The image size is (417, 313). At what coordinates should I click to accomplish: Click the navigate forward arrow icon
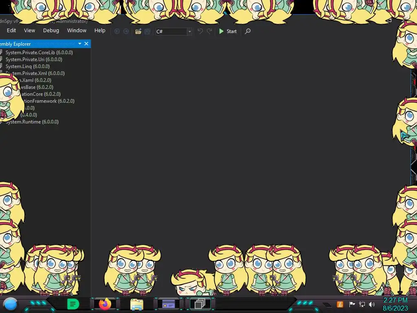[126, 31]
